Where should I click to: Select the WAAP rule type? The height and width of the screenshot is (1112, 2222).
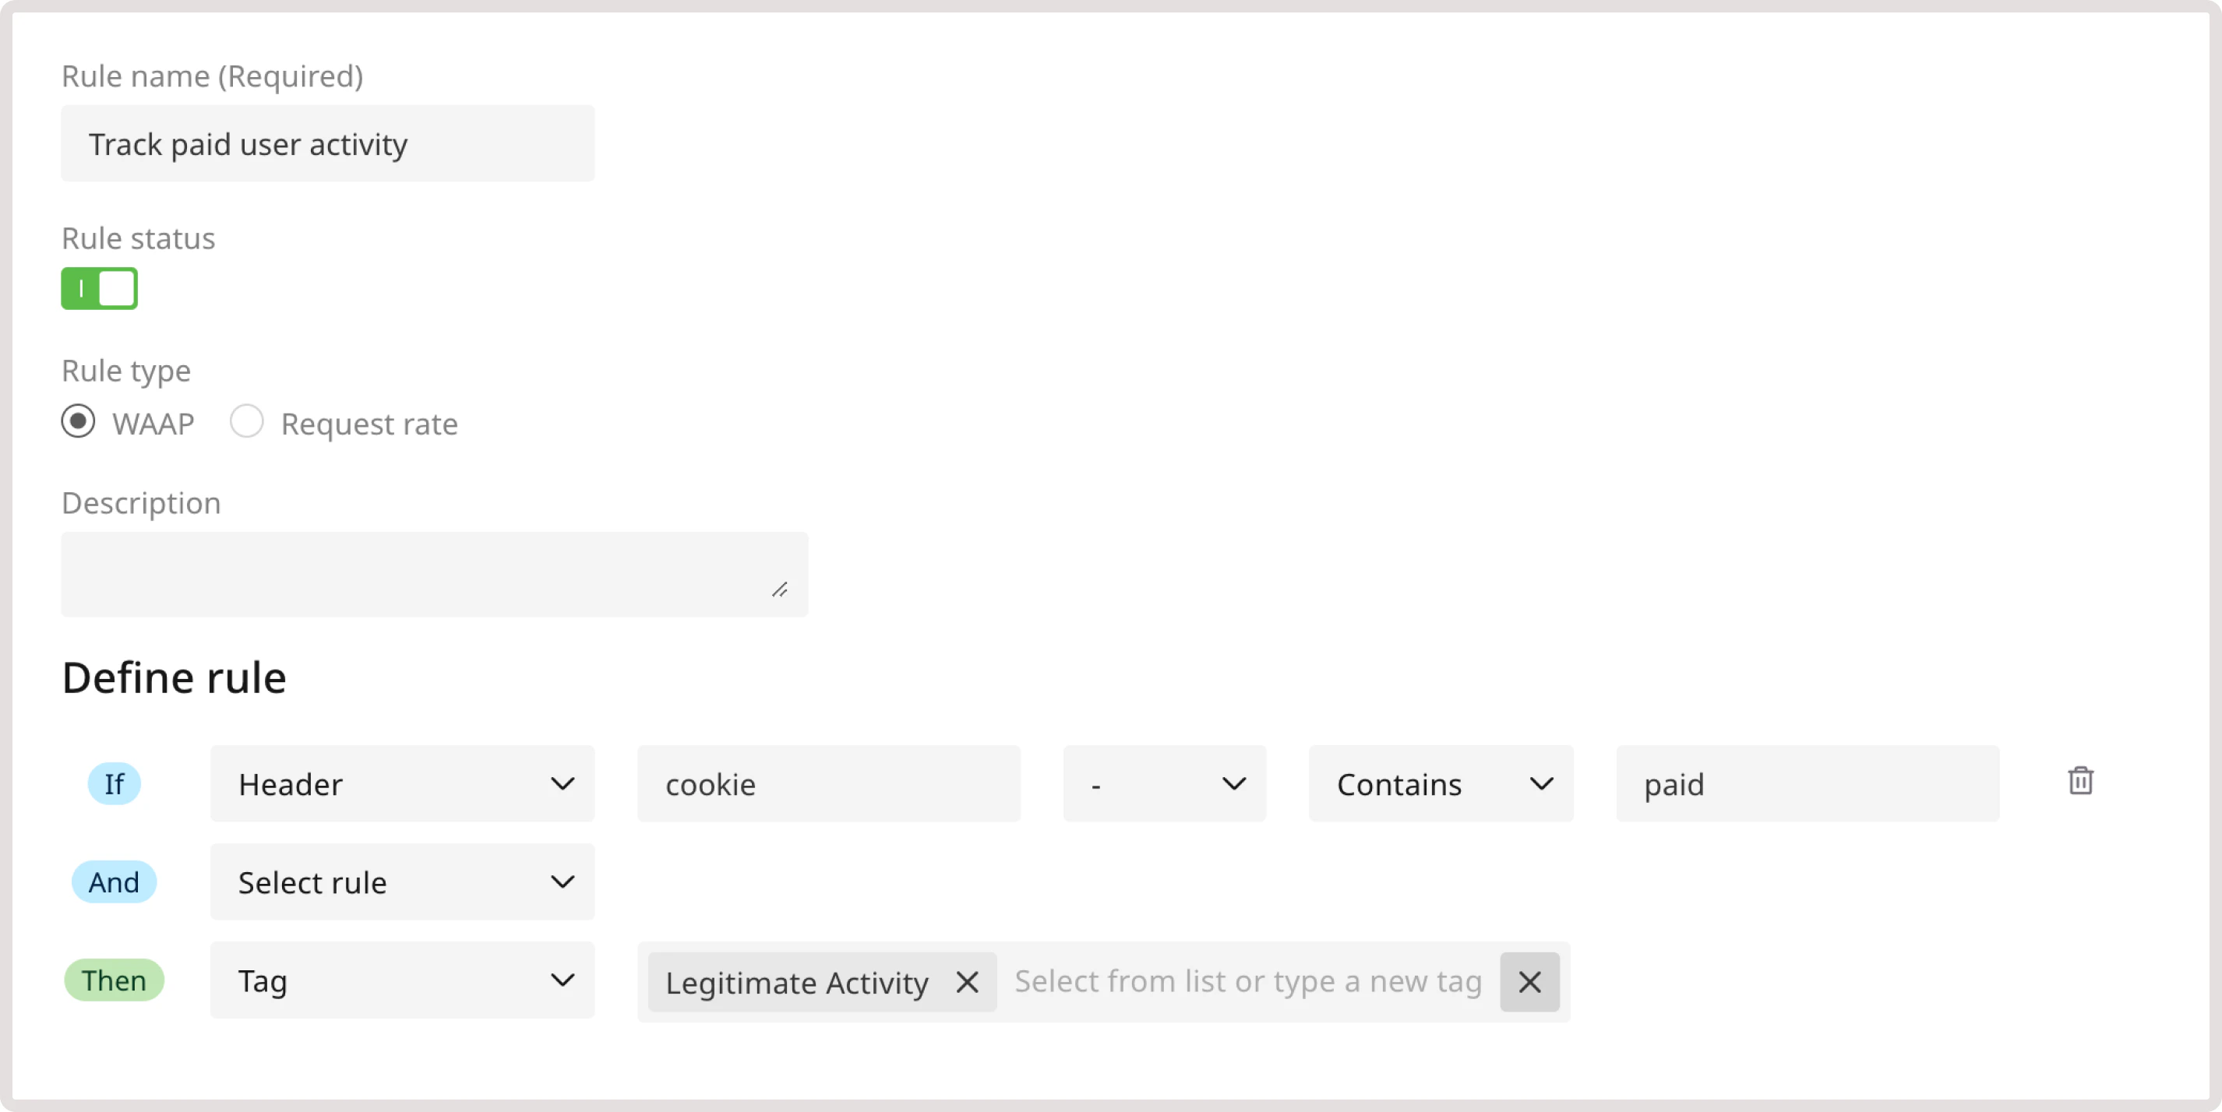click(78, 422)
